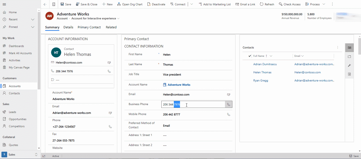Open record set form icon
Image resolution: width=361 pixels, height=159 pixels.
click(54, 4)
